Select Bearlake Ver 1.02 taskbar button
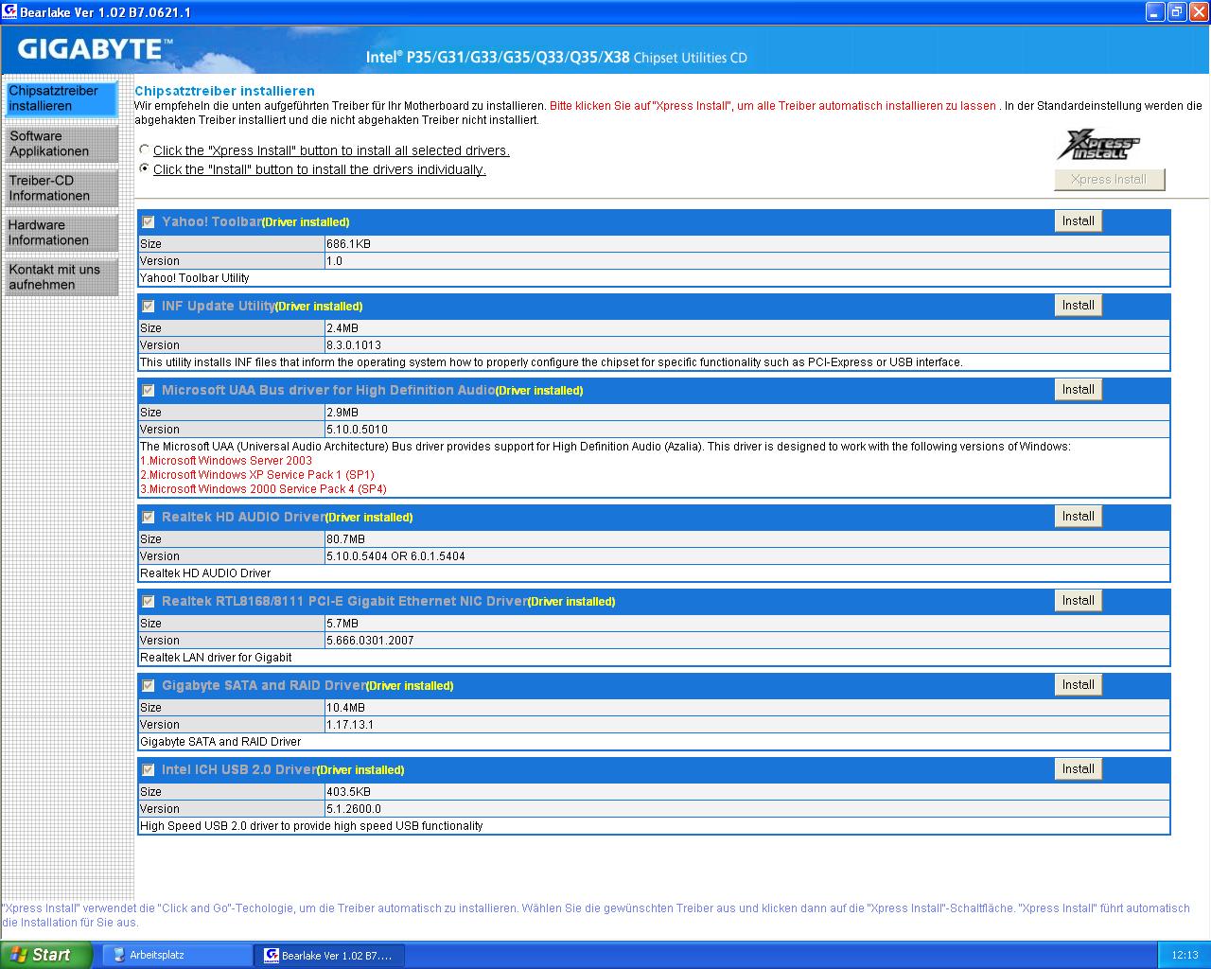The width and height of the screenshot is (1211, 969). tap(329, 956)
